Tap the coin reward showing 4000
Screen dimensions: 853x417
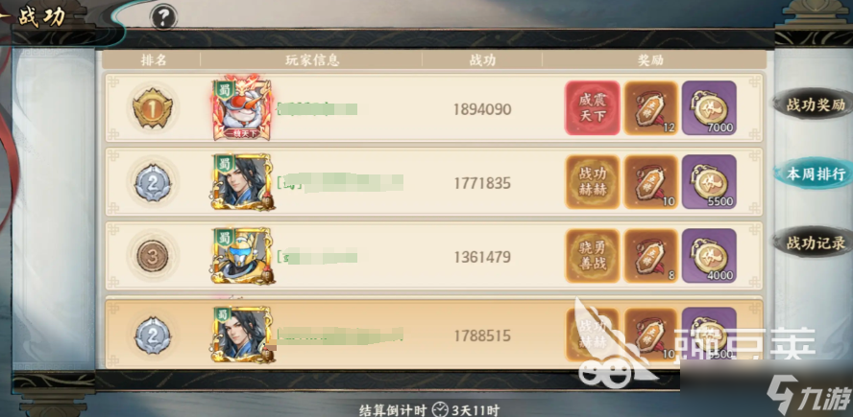[709, 256]
